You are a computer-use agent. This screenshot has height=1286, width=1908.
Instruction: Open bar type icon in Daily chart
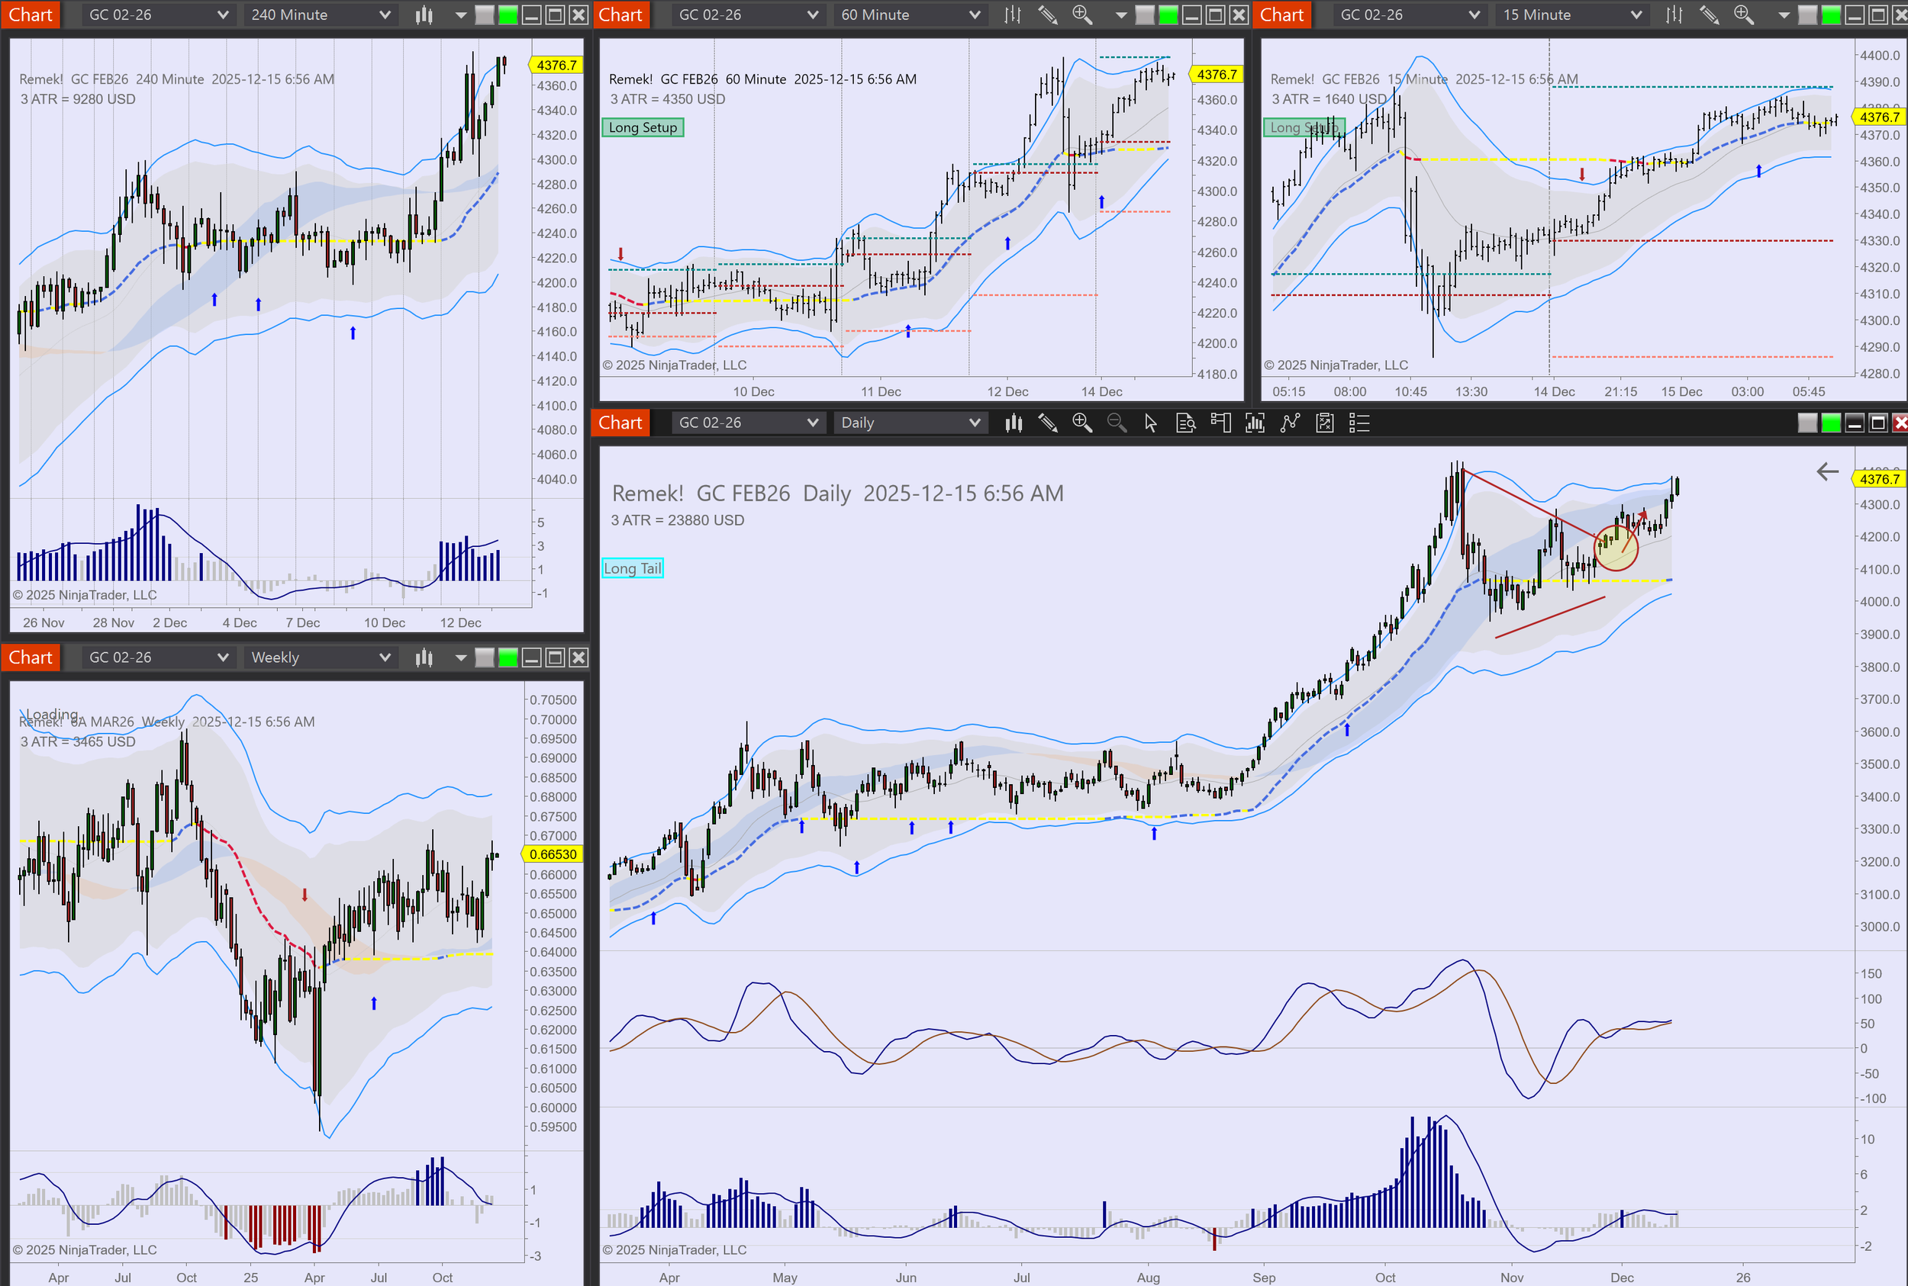[1014, 423]
